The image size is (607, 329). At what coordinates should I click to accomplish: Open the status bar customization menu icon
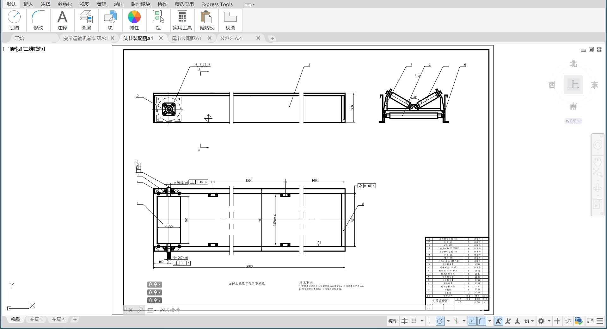(x=600, y=321)
